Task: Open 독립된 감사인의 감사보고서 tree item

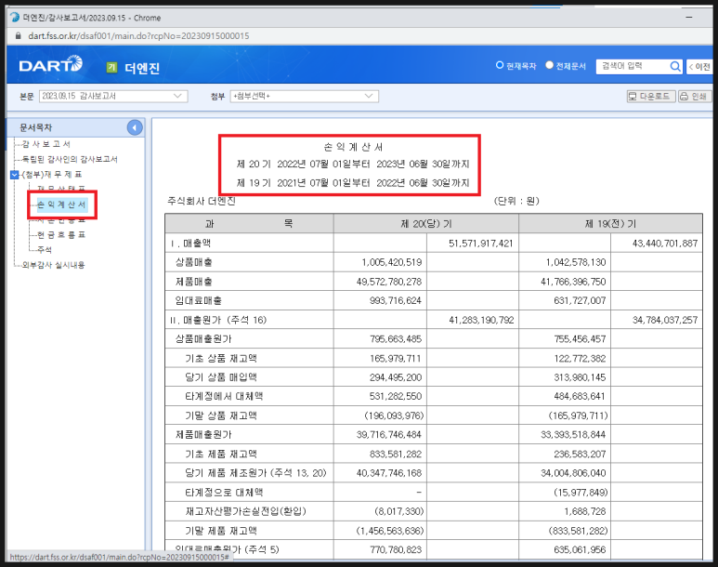Action: click(x=70, y=159)
